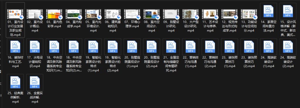Select icon of 18、中央空调及新风除霾系统专业知识(1)
The width and height of the screenshot is (300, 108).
point(54,47)
